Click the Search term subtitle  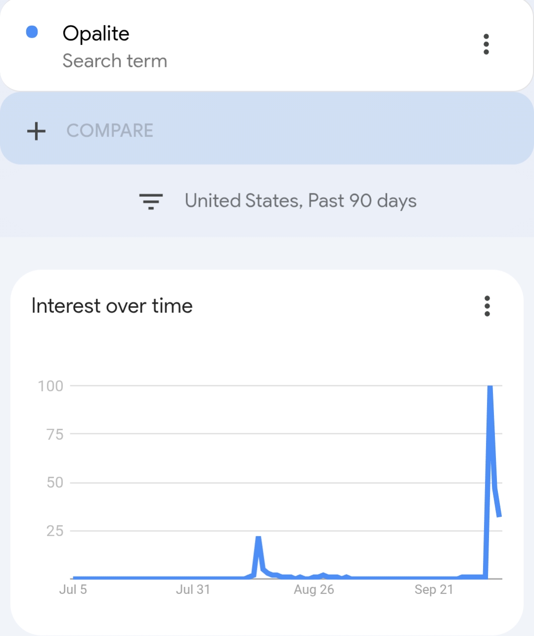tap(115, 61)
